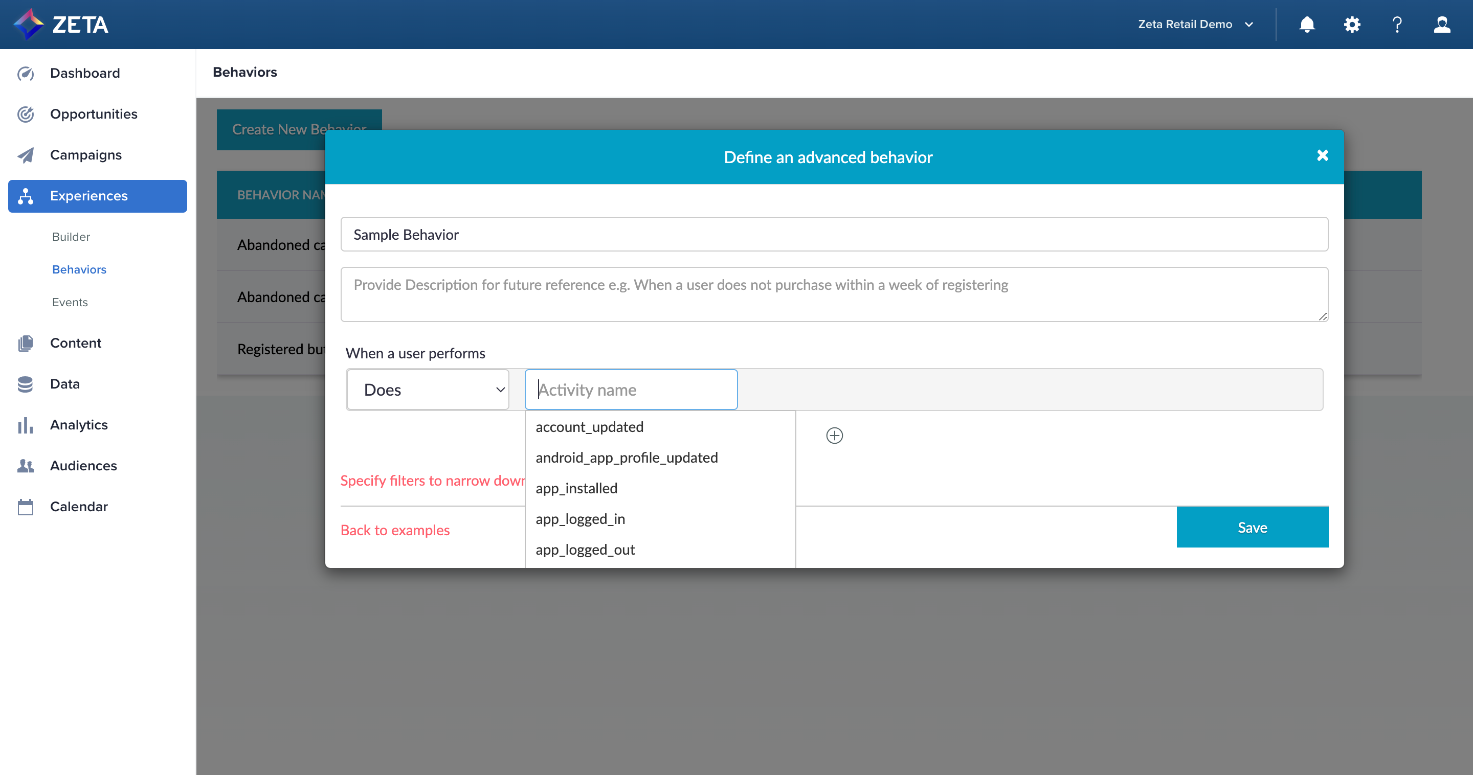Click the plus circle add condition icon

tap(834, 436)
